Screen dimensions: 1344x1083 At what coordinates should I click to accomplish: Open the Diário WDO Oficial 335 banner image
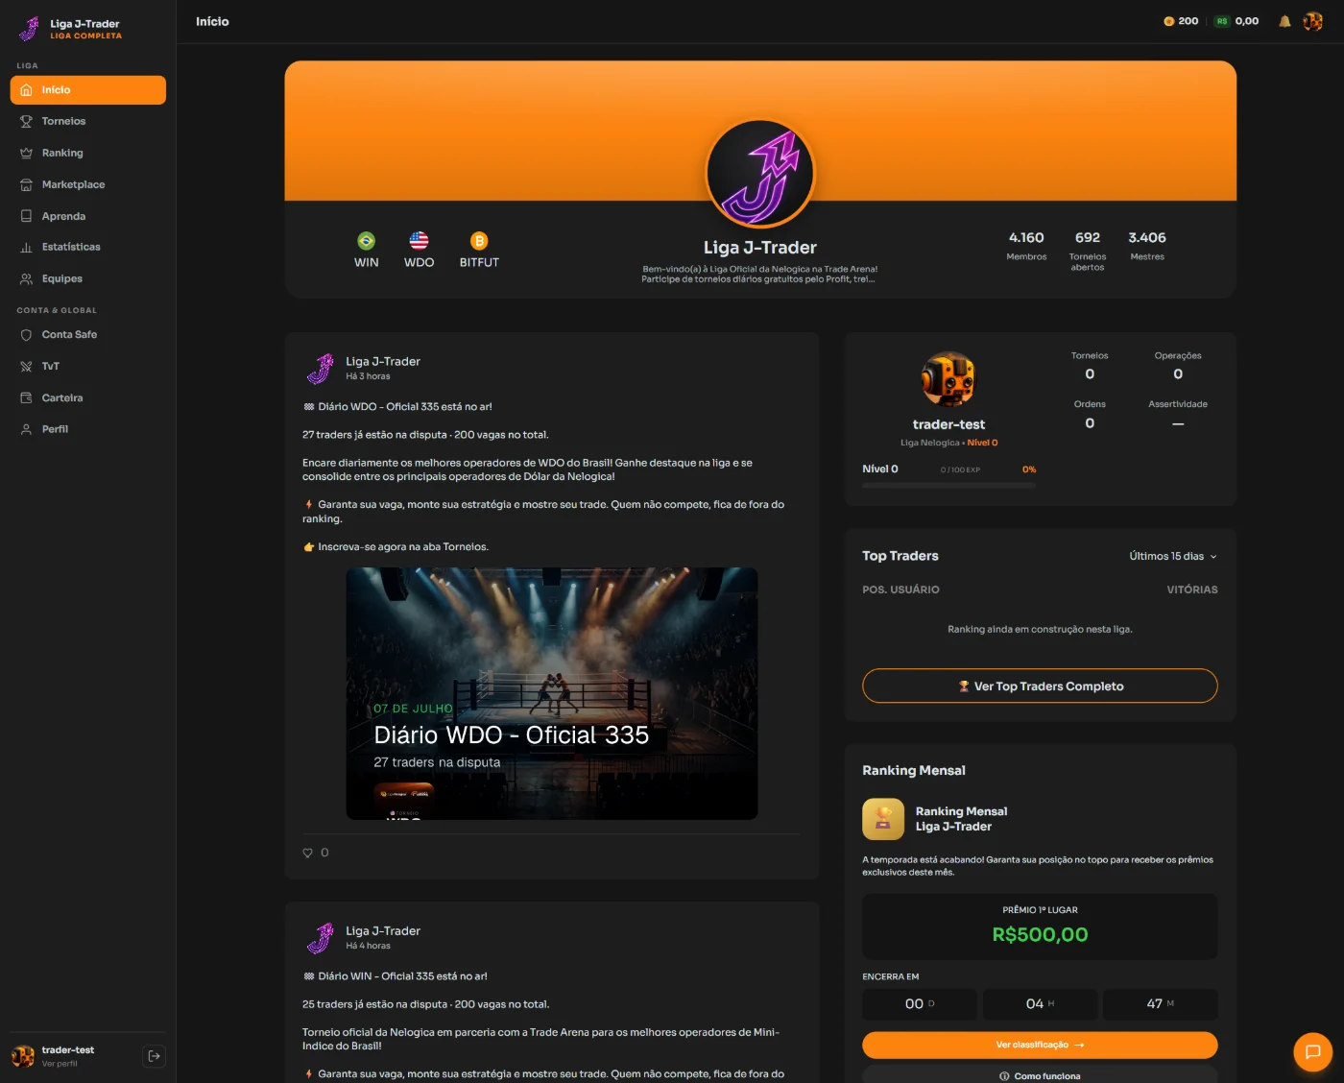pos(552,693)
